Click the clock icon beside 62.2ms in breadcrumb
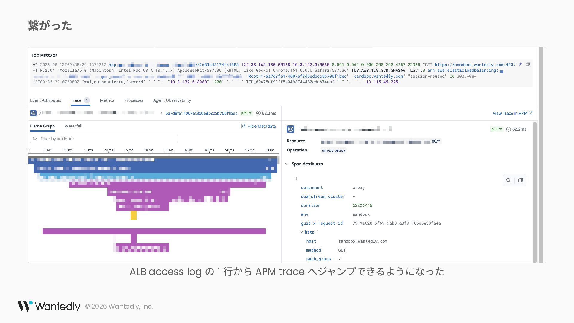The image size is (574, 323). pos(258,113)
